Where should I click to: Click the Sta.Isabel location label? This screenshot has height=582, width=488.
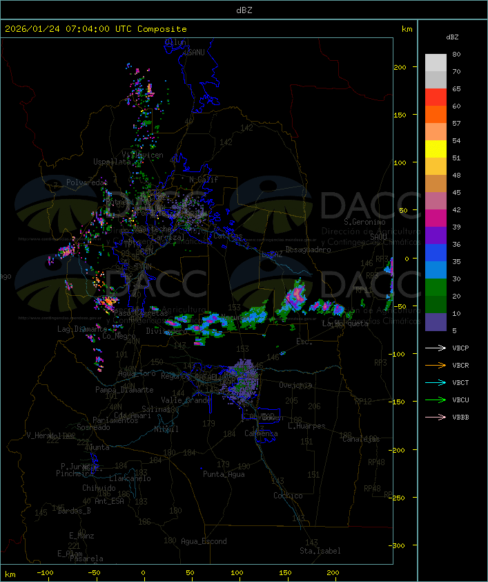pyautogui.click(x=320, y=551)
